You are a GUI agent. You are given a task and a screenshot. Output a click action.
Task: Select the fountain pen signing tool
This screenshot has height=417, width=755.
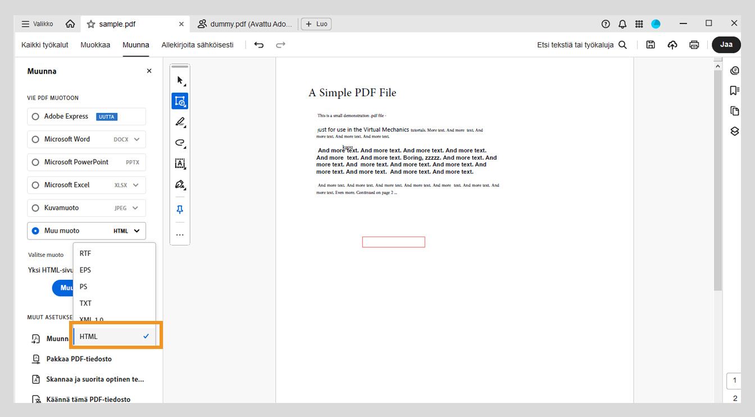tap(180, 184)
